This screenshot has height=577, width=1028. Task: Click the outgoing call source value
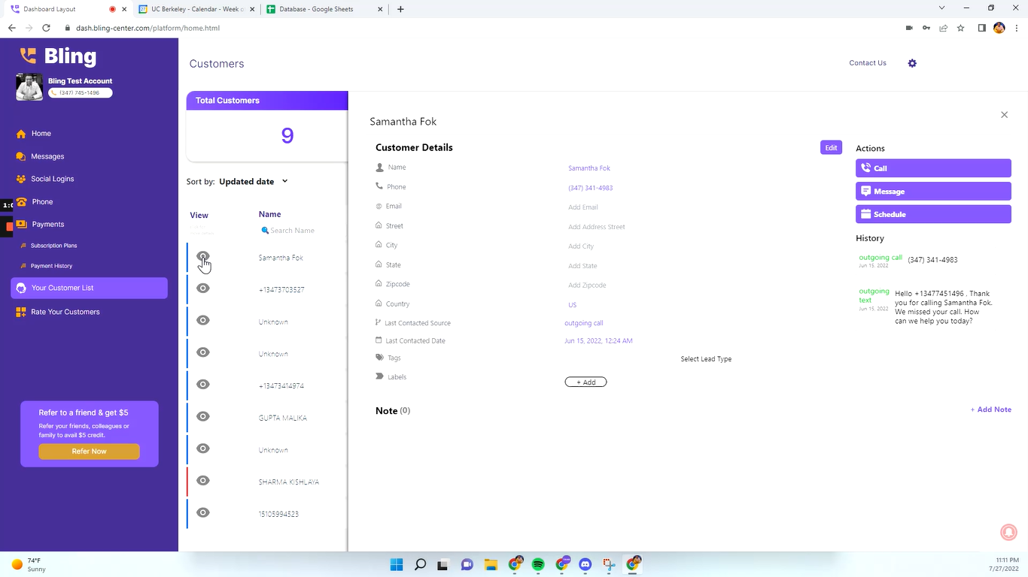tap(584, 323)
